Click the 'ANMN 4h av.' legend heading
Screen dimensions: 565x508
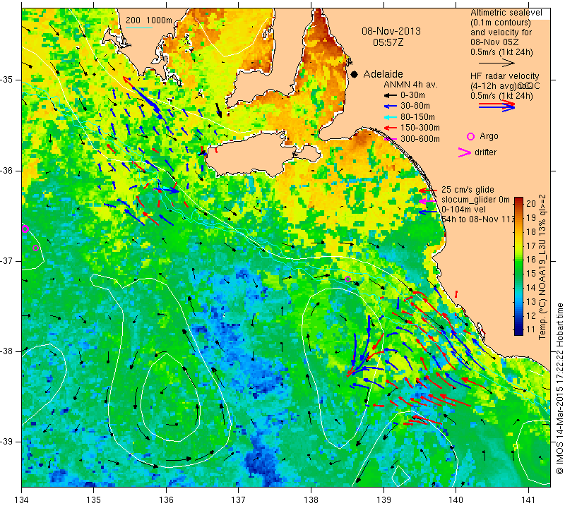point(410,85)
